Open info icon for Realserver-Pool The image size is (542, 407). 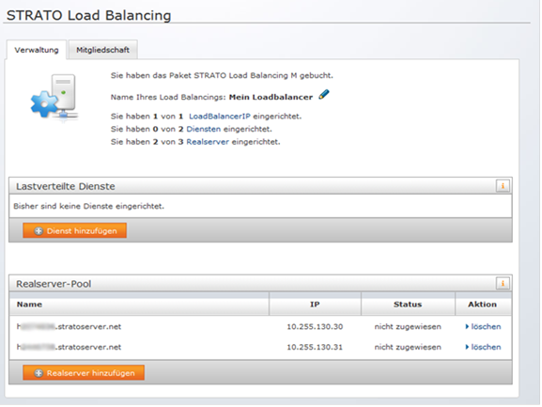point(503,284)
